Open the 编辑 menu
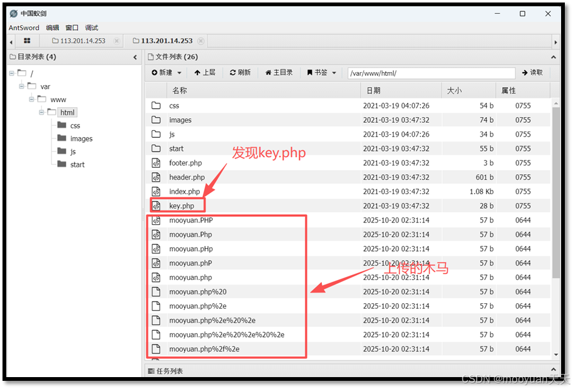Viewport: 573px width, 389px height. click(x=52, y=28)
